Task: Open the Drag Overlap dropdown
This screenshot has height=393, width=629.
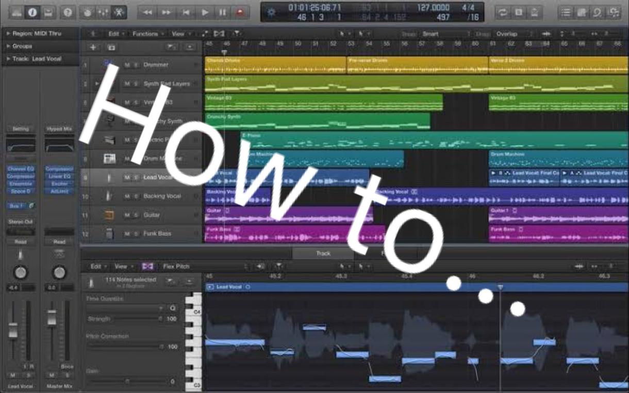Action: pyautogui.click(x=515, y=34)
